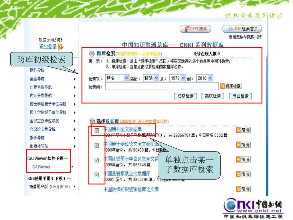The width and height of the screenshot is (293, 220).
Task: Expand the 博士学位授予单位导航 arrow
Action: [75, 104]
